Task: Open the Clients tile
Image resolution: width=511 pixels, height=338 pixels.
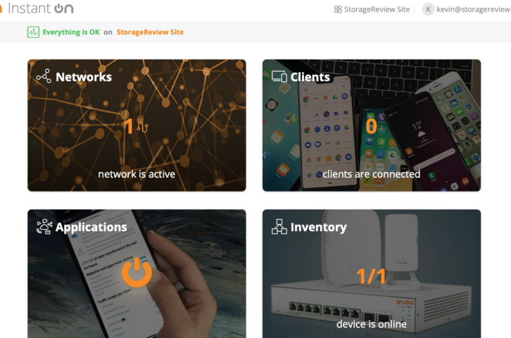Action: (x=371, y=125)
